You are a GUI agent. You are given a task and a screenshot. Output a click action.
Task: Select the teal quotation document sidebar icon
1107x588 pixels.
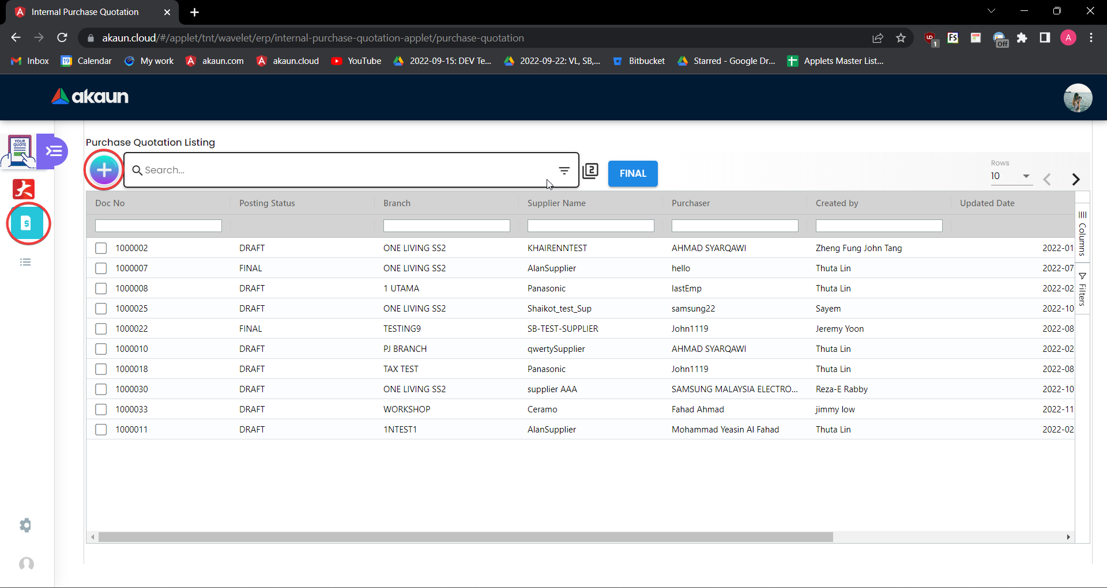point(27,223)
